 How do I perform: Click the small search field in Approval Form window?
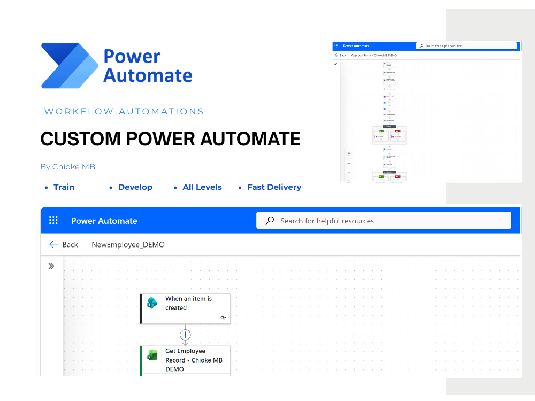[x=467, y=45]
